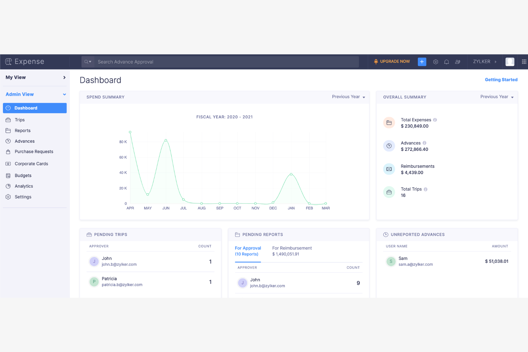Open the Zoho apps grid icon
This screenshot has width=528, height=352.
point(523,62)
